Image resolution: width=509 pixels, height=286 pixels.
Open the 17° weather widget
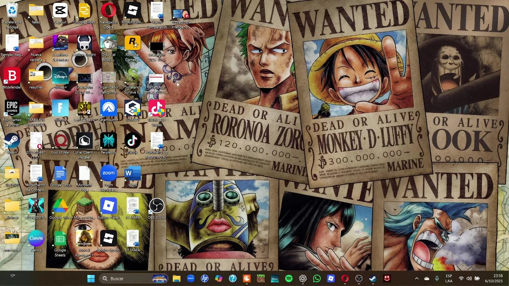pyautogui.click(x=13, y=276)
